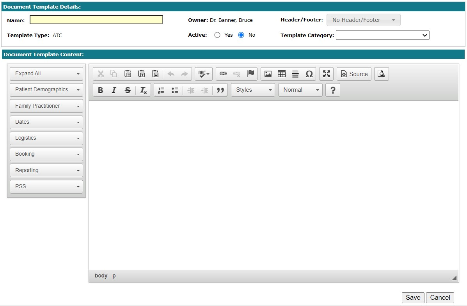Insert an image into the template
Viewport: 467px width, 306px height.
268,74
